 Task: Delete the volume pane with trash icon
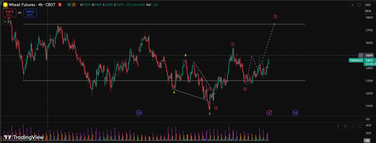[x=345, y=126]
